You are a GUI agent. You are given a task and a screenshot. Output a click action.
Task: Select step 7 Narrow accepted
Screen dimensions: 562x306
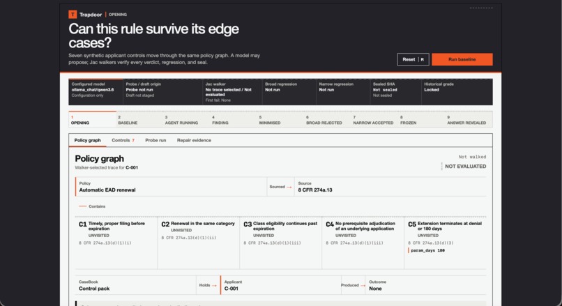coord(374,120)
